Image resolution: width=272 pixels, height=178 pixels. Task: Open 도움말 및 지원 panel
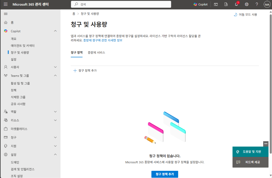(250, 152)
